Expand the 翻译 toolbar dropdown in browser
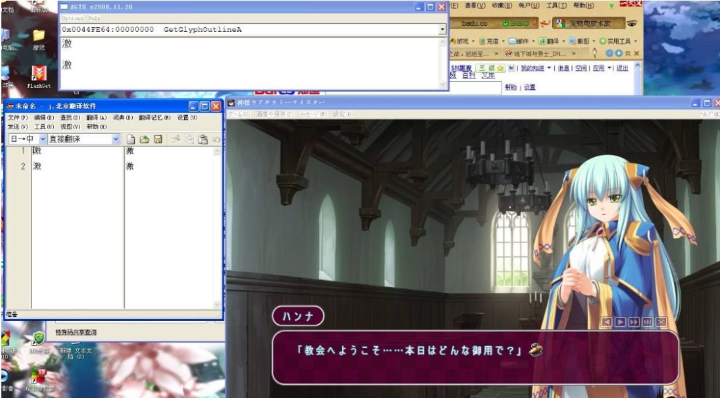The height and width of the screenshot is (398, 720). 563,41
